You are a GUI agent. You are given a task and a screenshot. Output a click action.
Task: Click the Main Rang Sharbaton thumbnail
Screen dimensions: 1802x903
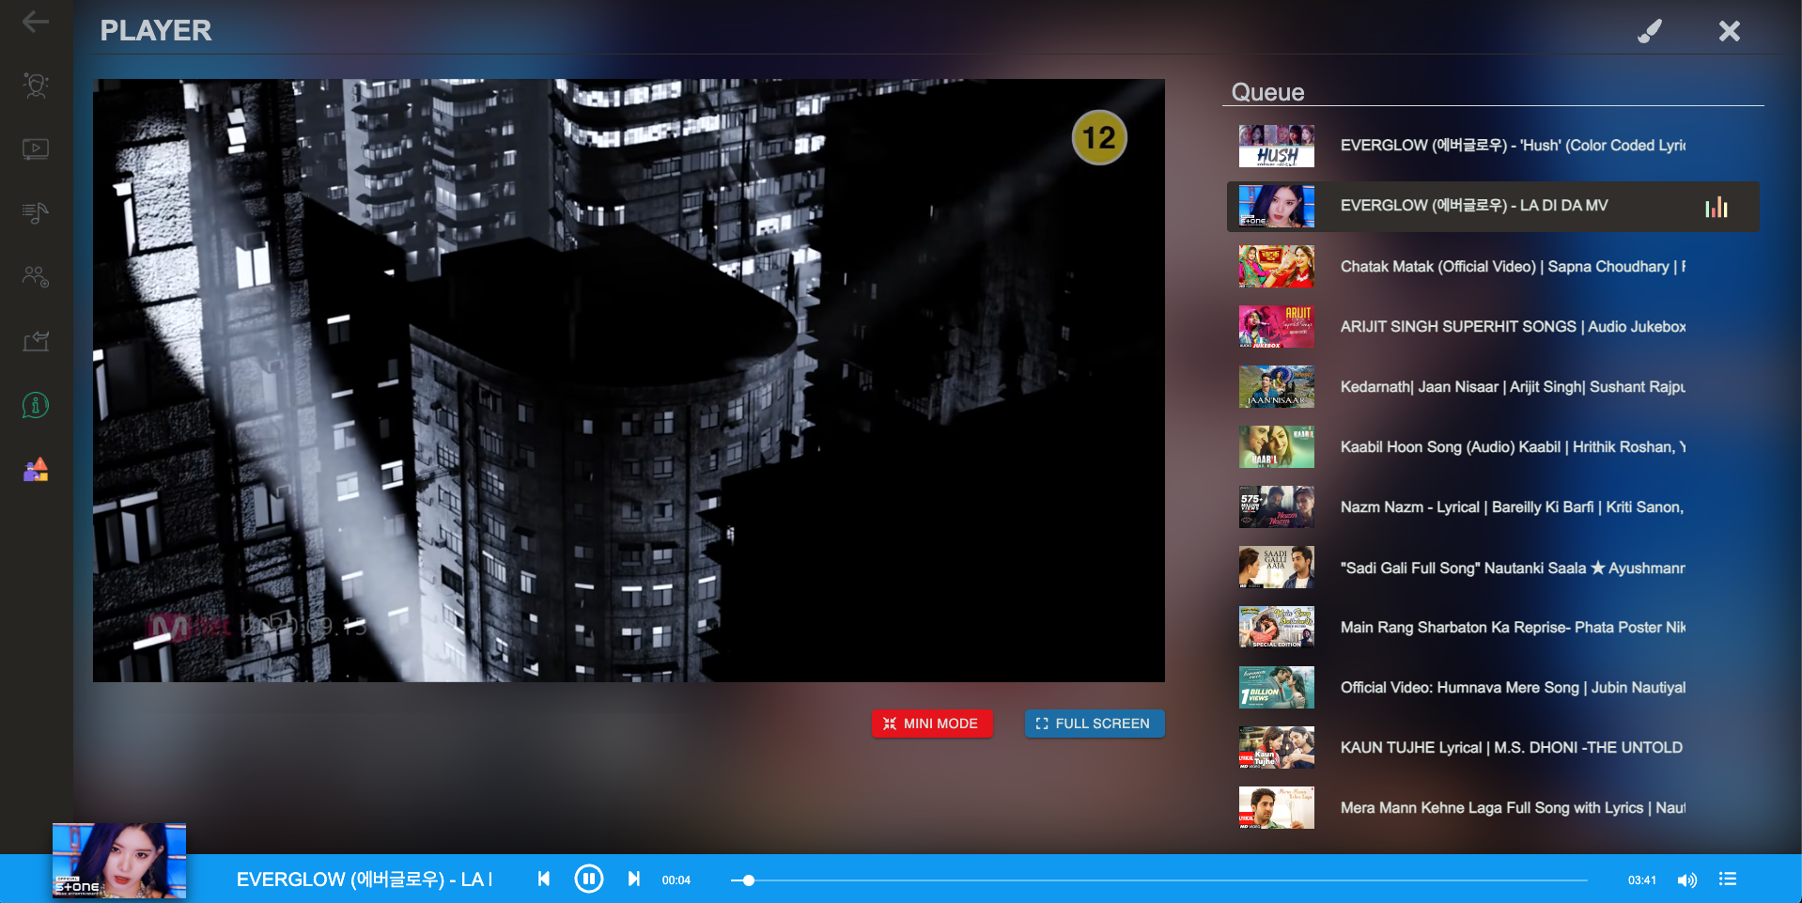coord(1277,628)
